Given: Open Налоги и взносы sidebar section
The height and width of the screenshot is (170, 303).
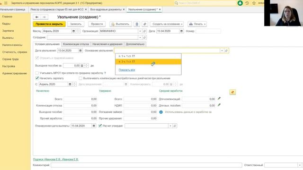Looking at the screenshot, I should click(x=12, y=45).
